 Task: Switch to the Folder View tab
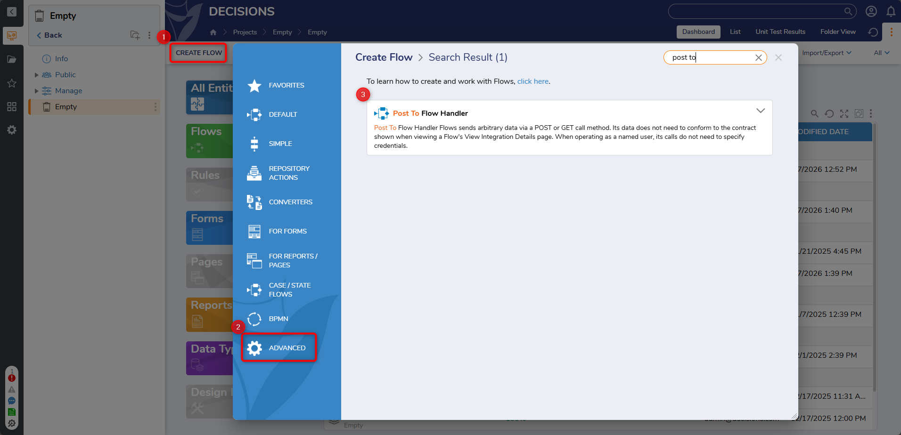point(837,32)
